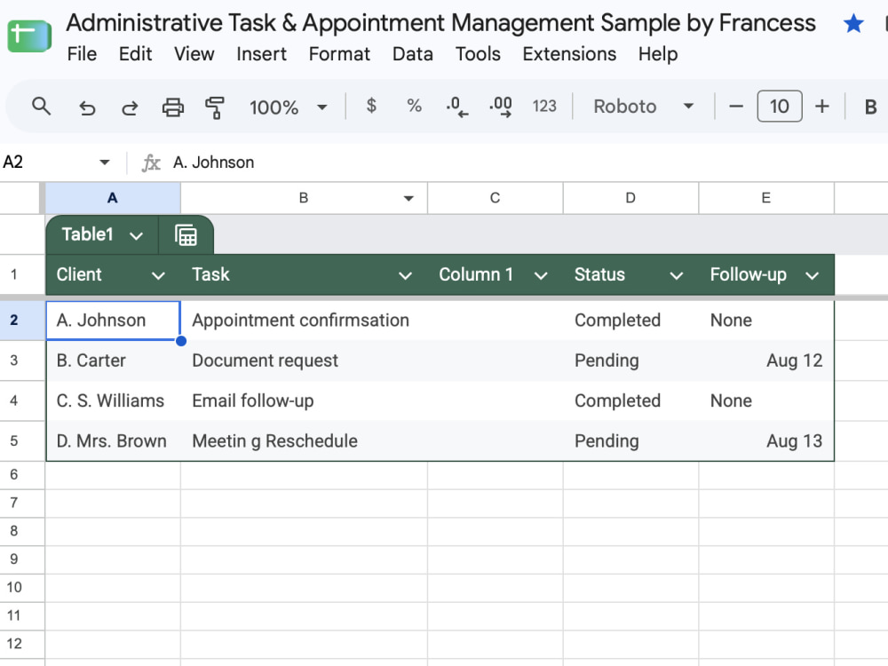Print the spreadsheet

click(173, 107)
